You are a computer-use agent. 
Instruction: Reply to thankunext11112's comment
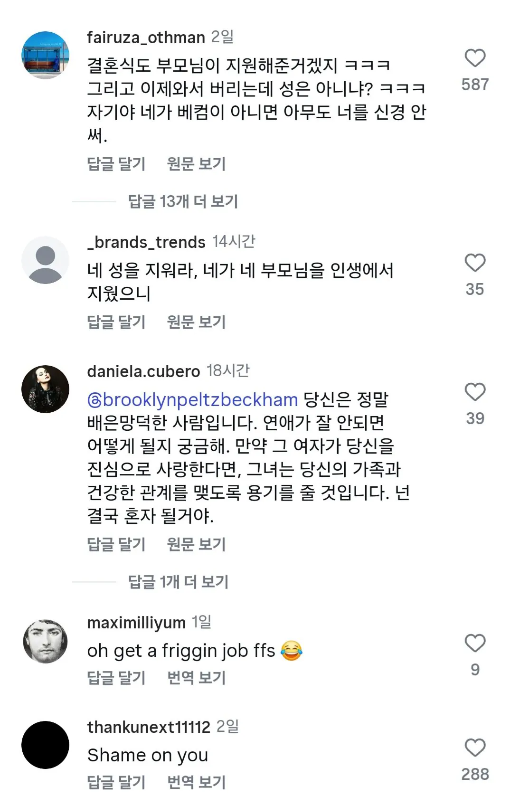116,782
